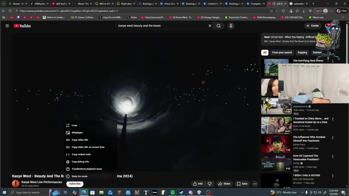Open the Ryan on the Road channel
Image resolution: width=349 pixels, height=196 pixels.
(302, 126)
